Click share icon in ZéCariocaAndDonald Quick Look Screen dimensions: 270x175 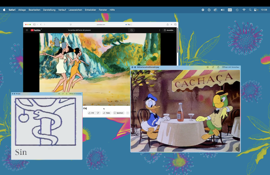(218, 67)
